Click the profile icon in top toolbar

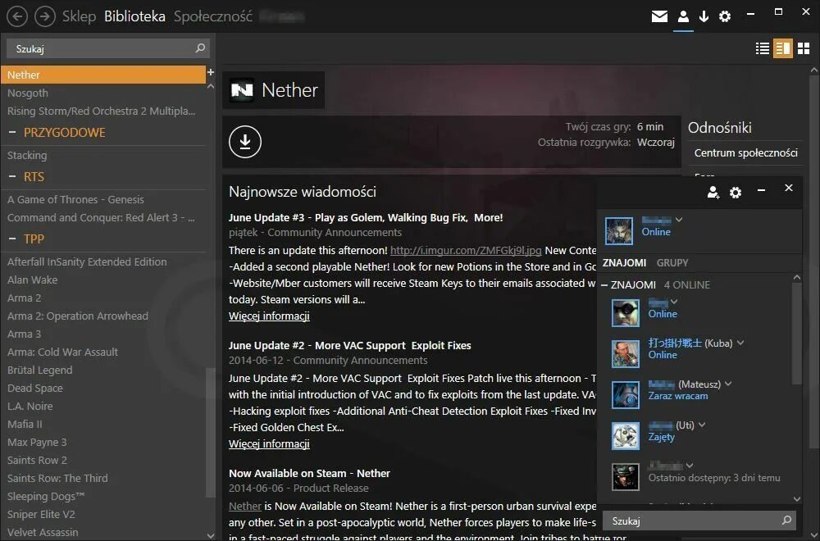click(682, 16)
